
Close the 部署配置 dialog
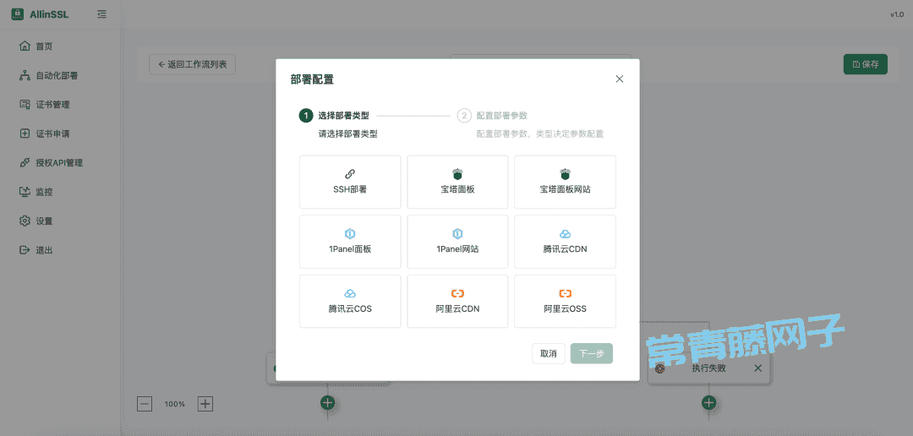(x=620, y=79)
